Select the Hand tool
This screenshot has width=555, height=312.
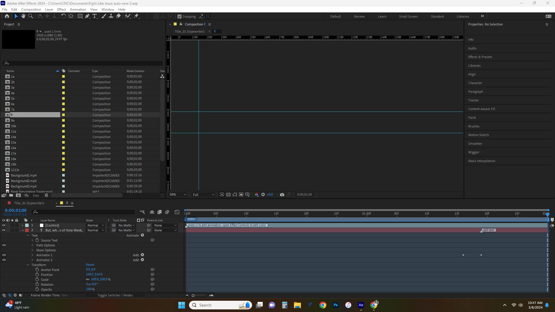[x=23, y=16]
